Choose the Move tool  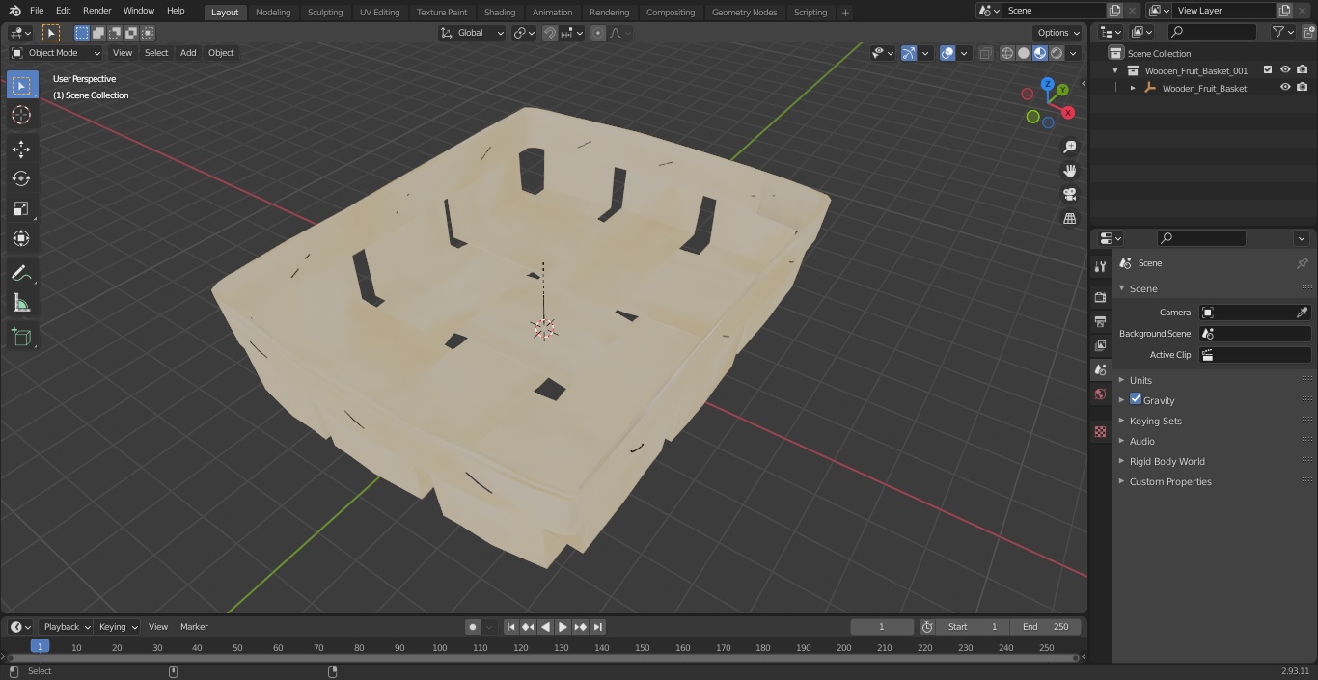tap(21, 149)
